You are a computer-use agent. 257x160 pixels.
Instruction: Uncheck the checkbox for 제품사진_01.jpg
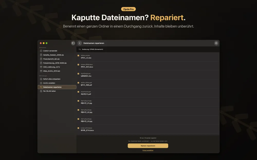pos(78,101)
